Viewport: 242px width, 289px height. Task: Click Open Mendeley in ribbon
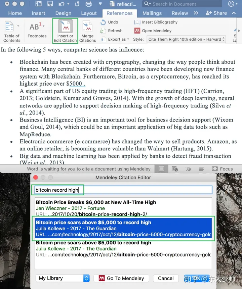(153, 31)
